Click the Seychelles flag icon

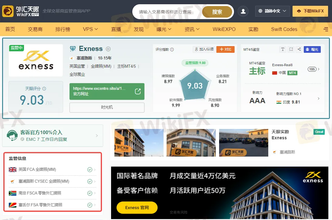point(12,205)
